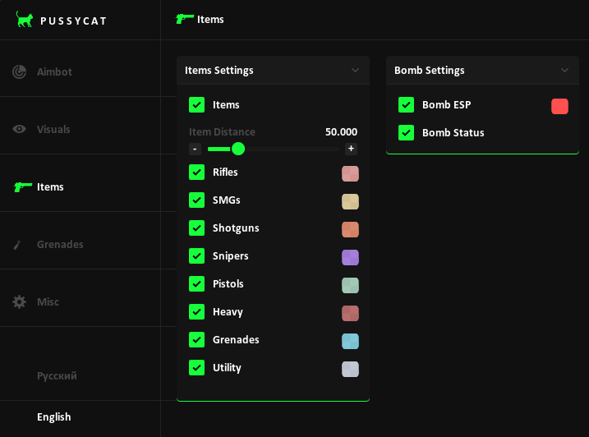Disable the Bomb ESP checkbox
This screenshot has width=589, height=437.
pos(406,105)
